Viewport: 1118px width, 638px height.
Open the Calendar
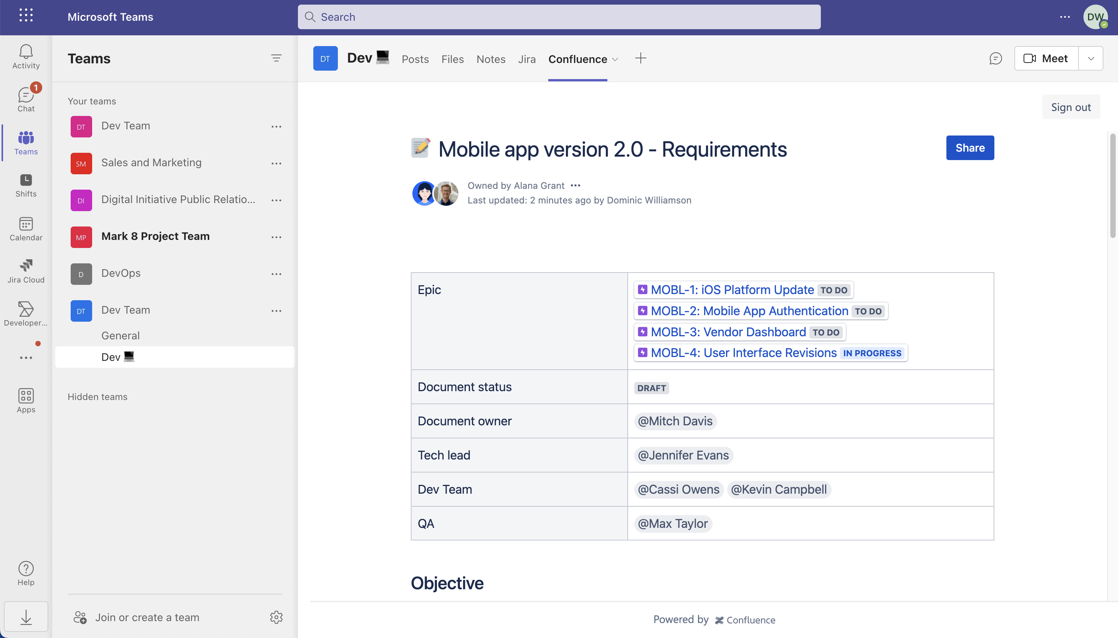click(25, 230)
